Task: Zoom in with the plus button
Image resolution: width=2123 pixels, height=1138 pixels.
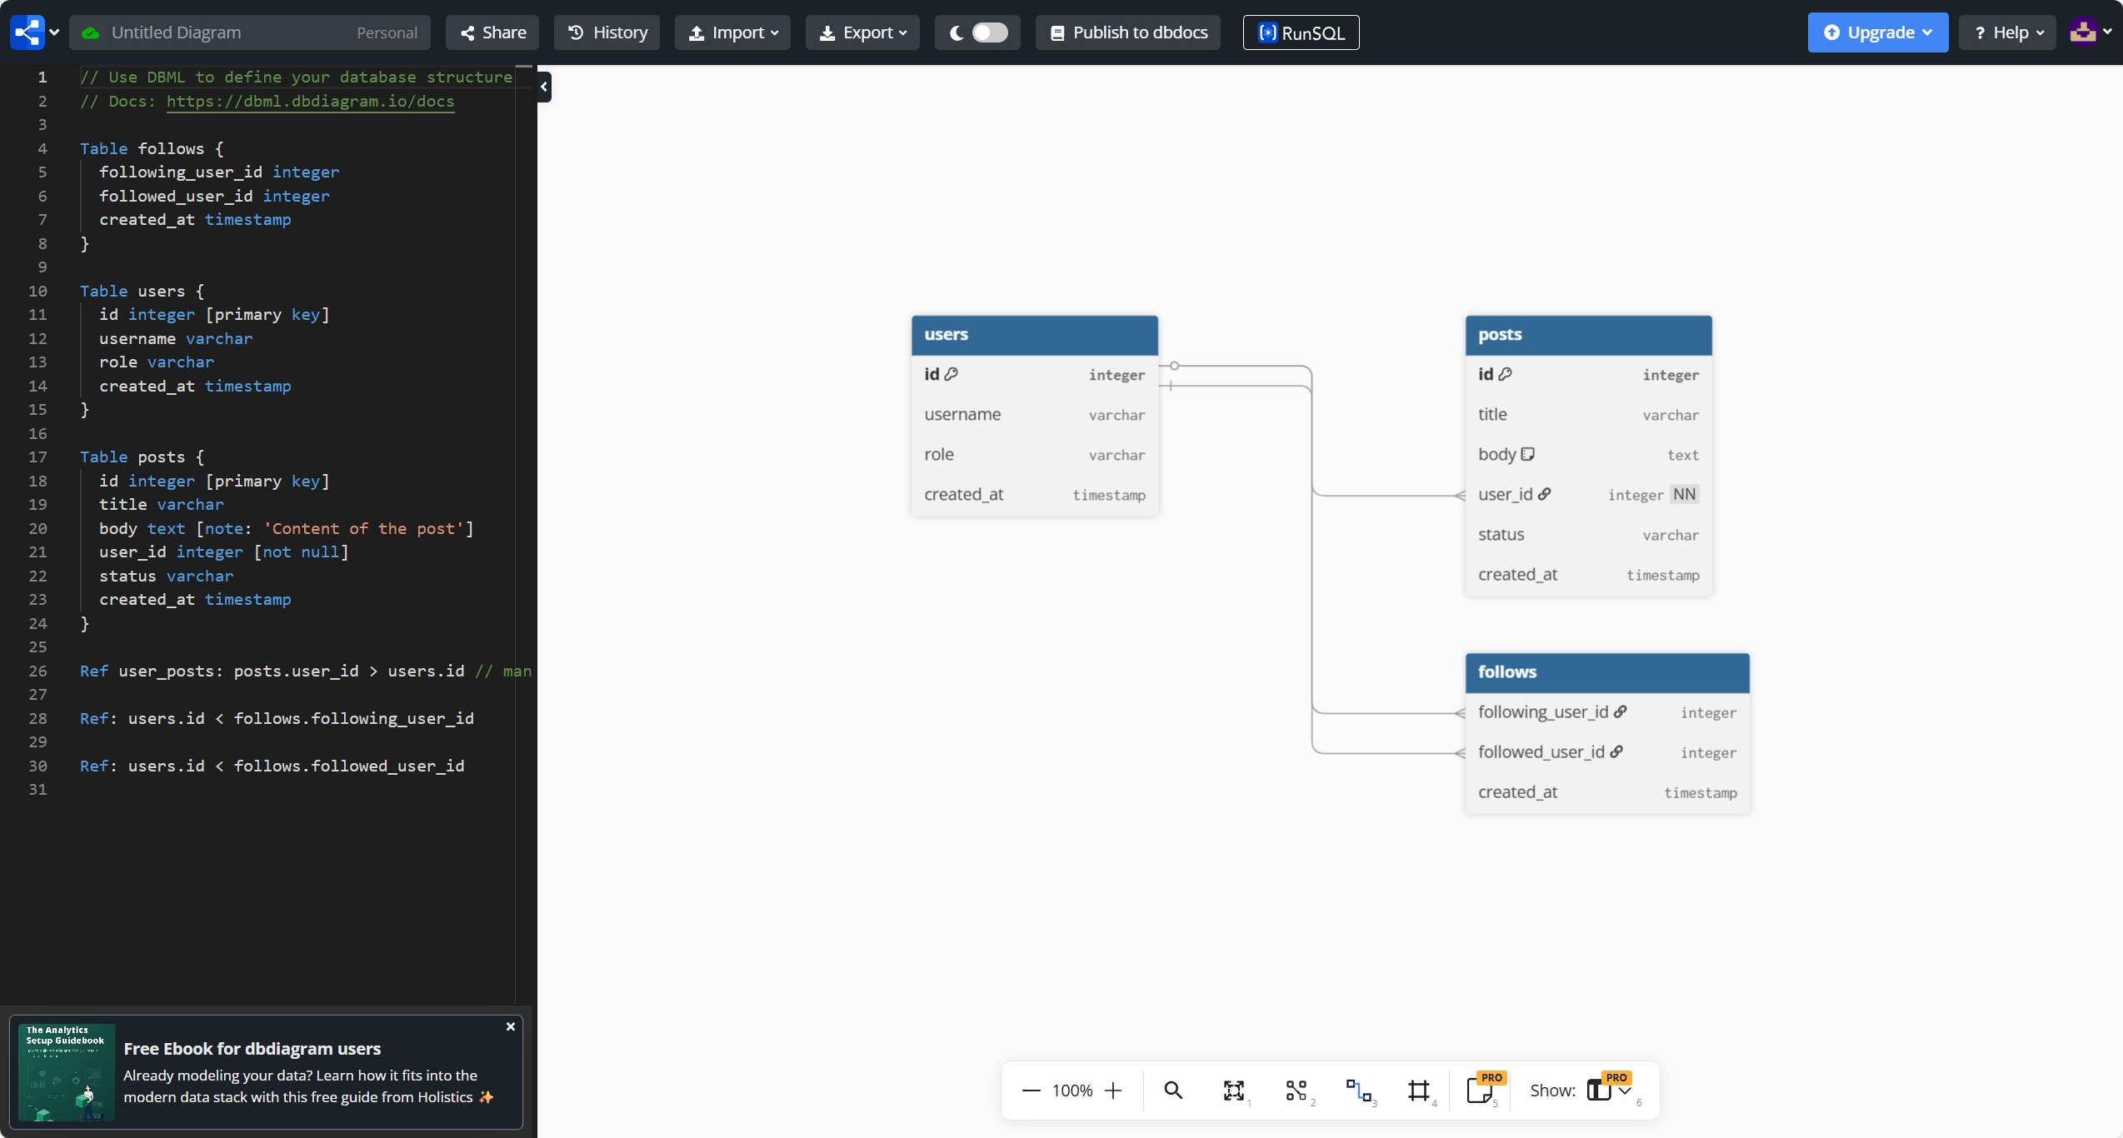Action: [x=1113, y=1091]
